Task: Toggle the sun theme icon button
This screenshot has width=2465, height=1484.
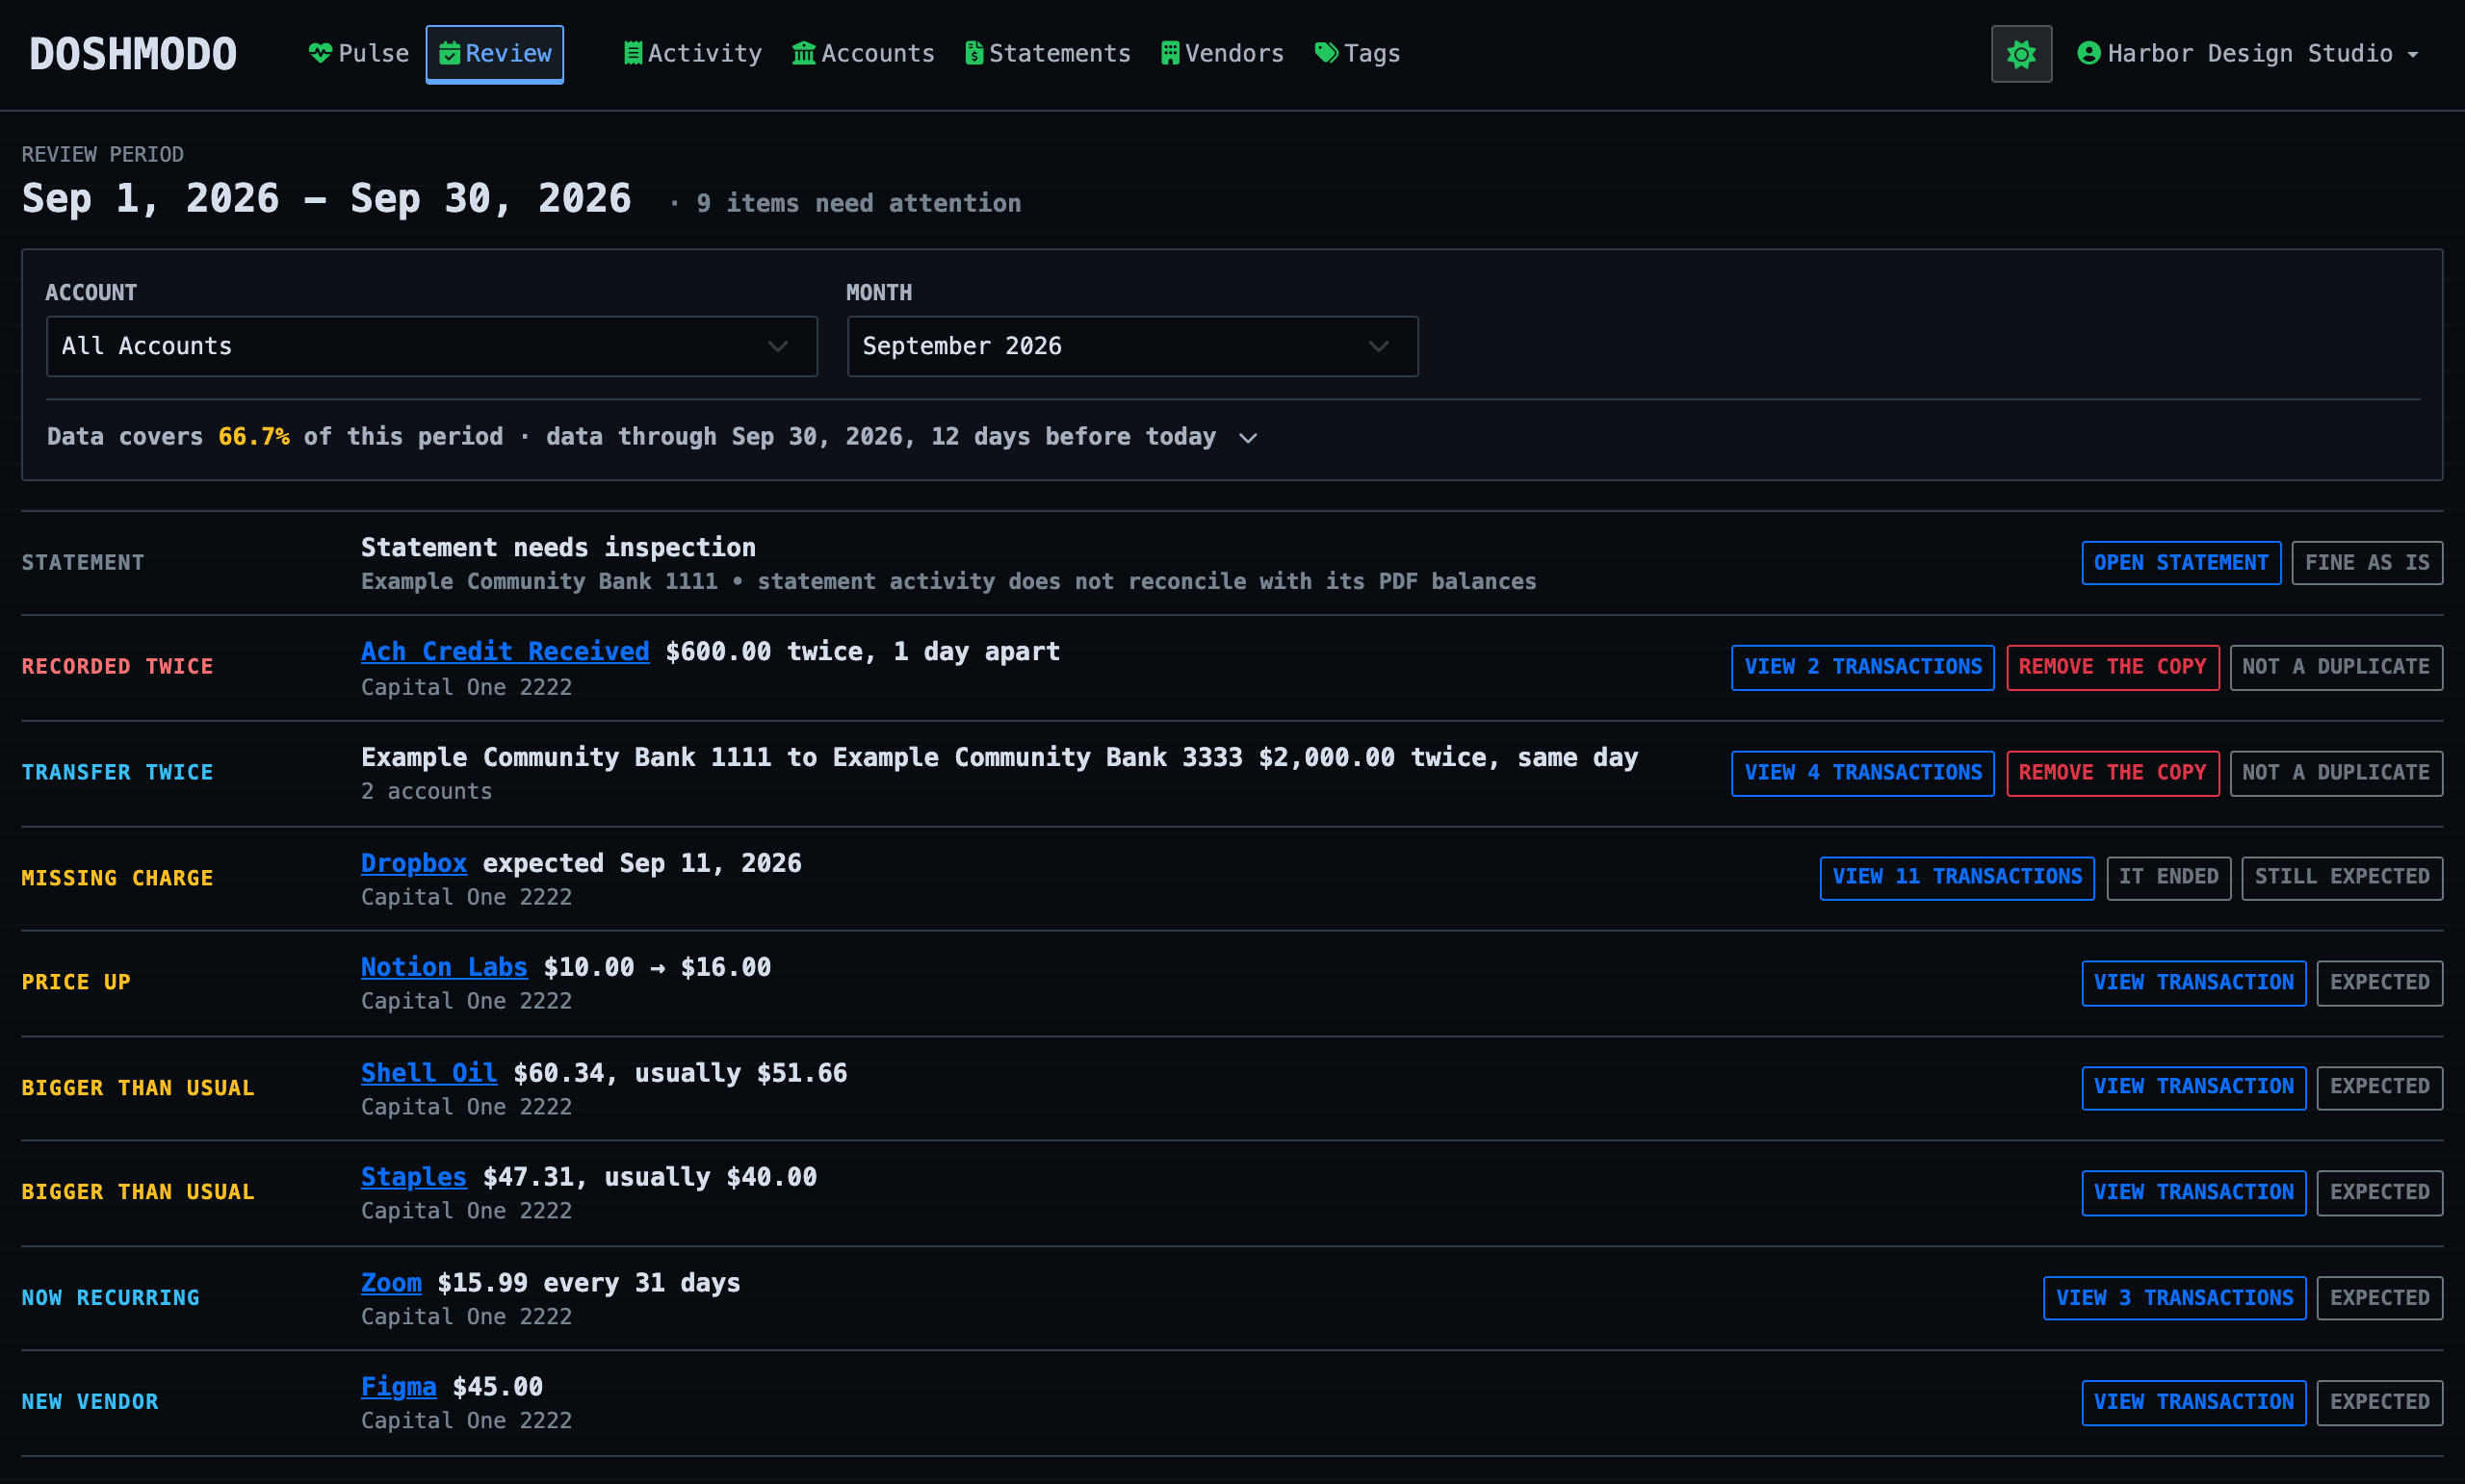Action: tap(2021, 54)
